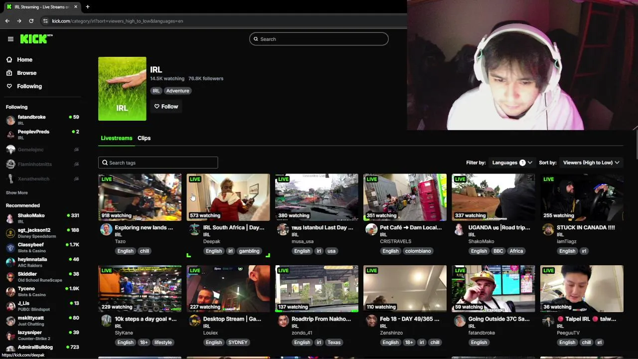Open Roadtrip From Nakho stream title
This screenshot has width=638, height=359.
point(321,319)
